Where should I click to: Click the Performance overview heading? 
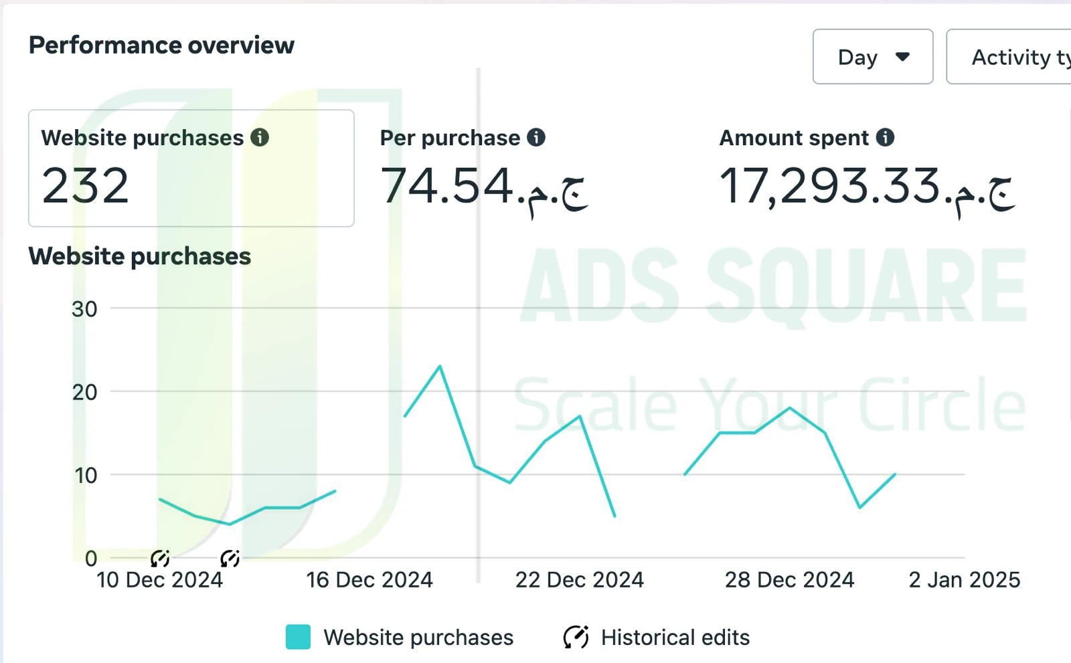(x=161, y=45)
